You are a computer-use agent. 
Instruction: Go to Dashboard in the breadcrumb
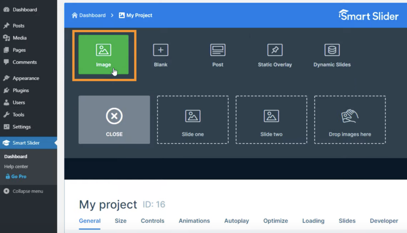tap(89, 16)
